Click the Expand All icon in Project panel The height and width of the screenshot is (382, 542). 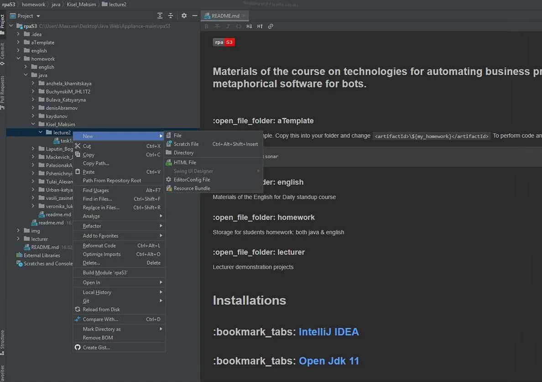pyautogui.click(x=160, y=16)
